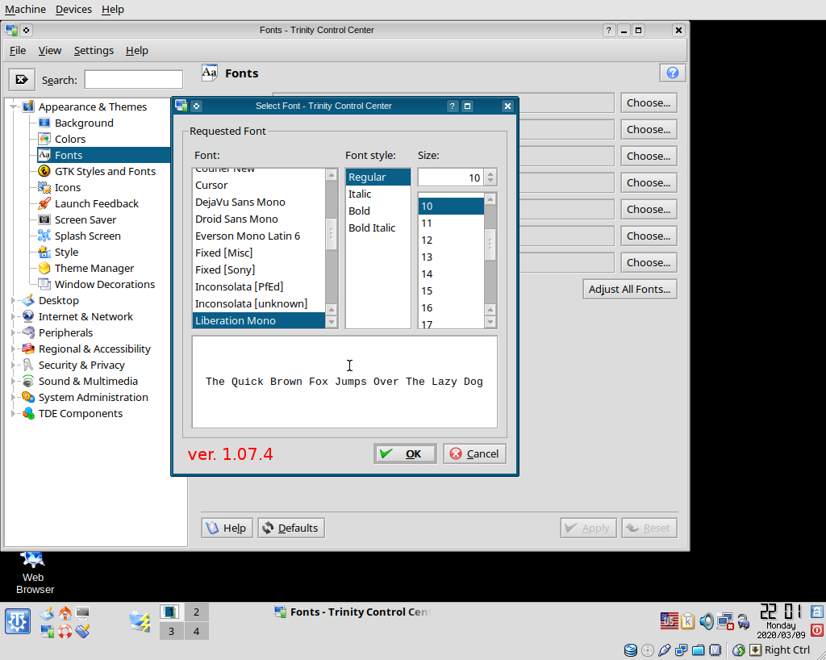
Task: Expand the Peripherals category
Action: (x=13, y=333)
